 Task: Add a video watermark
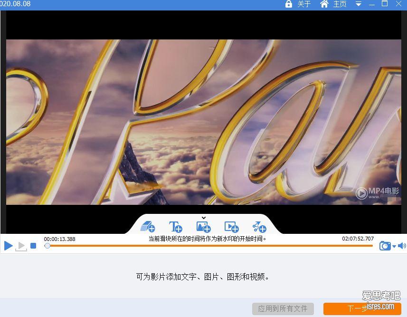(x=231, y=227)
